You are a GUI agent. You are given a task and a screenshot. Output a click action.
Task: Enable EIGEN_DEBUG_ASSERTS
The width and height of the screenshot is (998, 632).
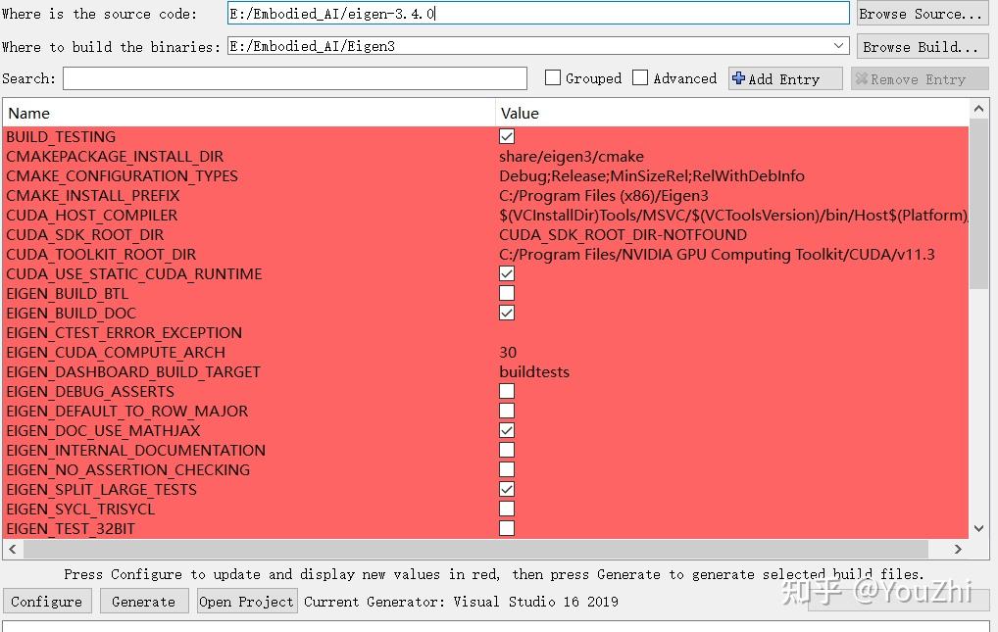(507, 391)
